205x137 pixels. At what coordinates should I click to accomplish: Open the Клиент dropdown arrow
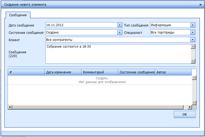coord(193,40)
